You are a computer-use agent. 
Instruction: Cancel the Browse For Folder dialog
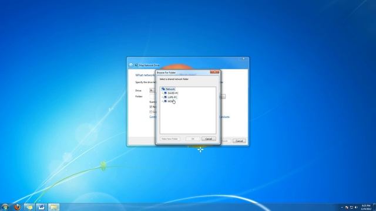click(209, 139)
